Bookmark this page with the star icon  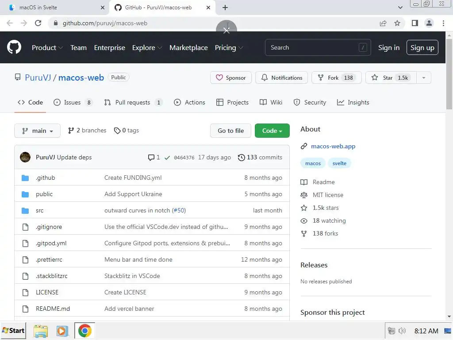(x=397, y=23)
